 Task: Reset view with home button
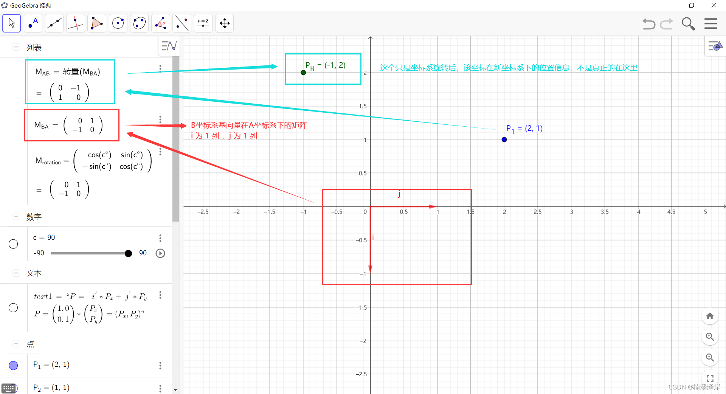710,316
